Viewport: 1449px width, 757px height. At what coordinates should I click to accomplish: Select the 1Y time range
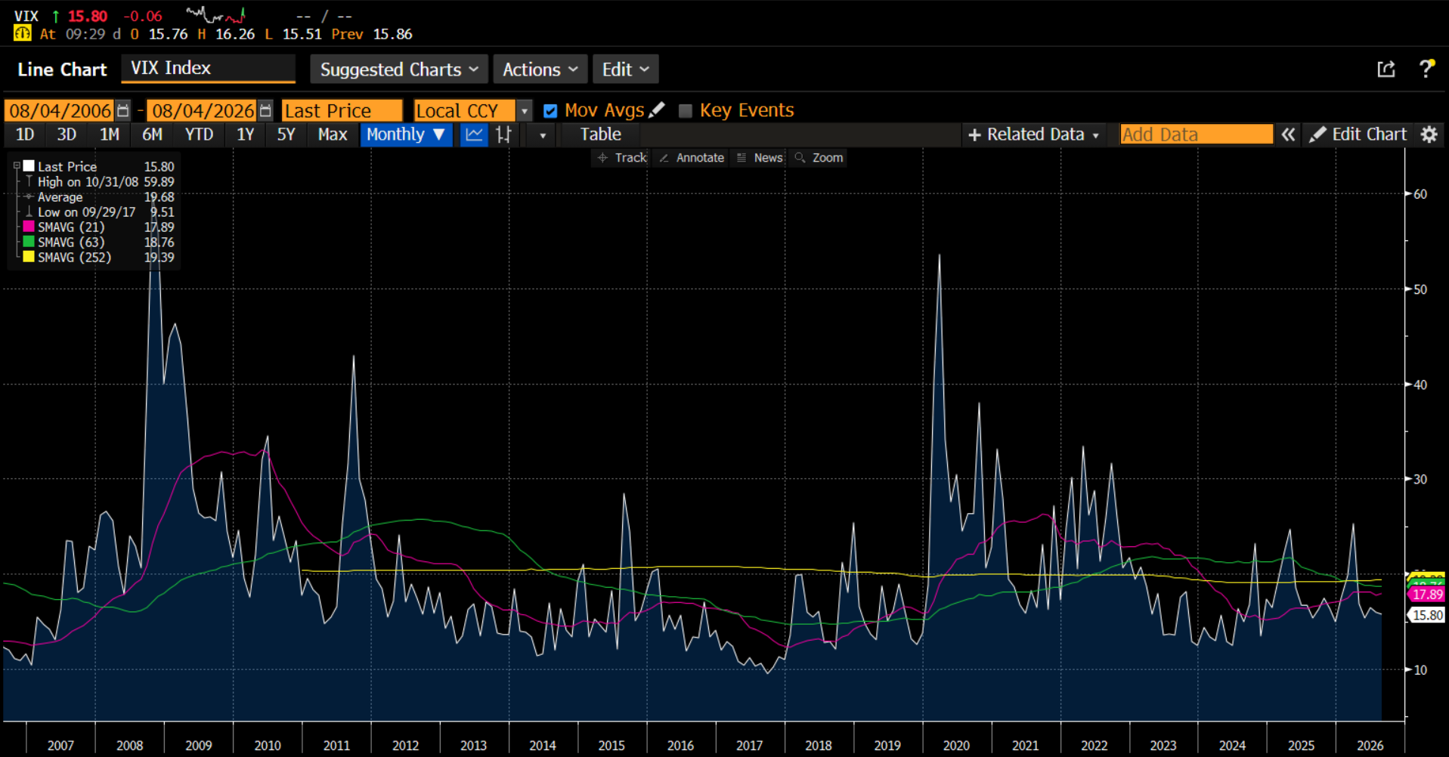click(245, 134)
